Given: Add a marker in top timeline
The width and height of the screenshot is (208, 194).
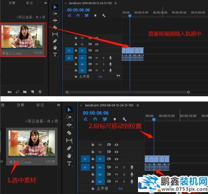Looking at the screenshot, I should pos(95,16).
